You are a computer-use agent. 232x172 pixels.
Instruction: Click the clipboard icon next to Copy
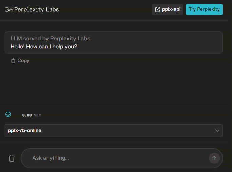pyautogui.click(x=13, y=61)
